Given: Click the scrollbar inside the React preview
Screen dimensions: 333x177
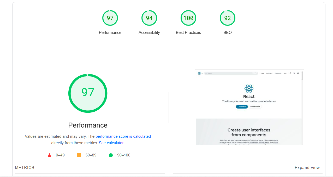Looking at the screenshot, I should [x=302, y=108].
